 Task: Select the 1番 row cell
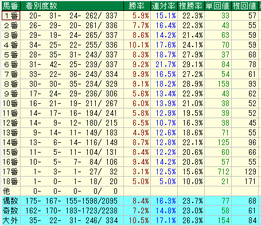(11, 15)
